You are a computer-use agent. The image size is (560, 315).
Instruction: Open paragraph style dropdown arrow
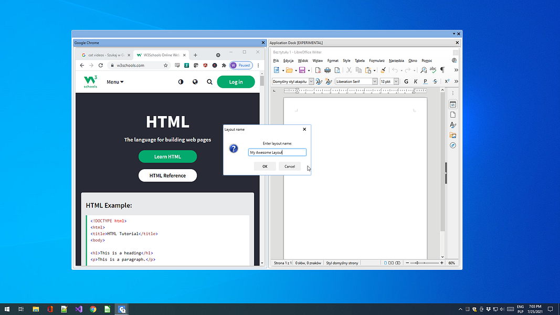tap(311, 81)
